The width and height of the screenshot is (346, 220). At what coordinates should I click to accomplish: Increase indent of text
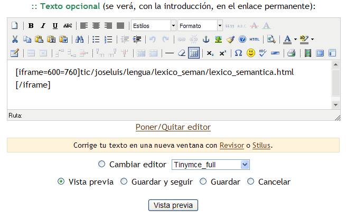137,40
